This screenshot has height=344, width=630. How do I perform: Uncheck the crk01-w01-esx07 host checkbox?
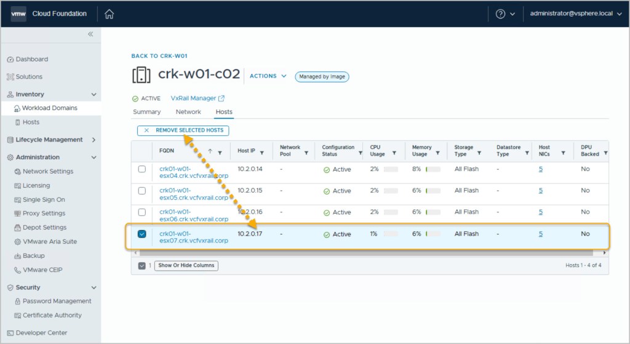142,234
